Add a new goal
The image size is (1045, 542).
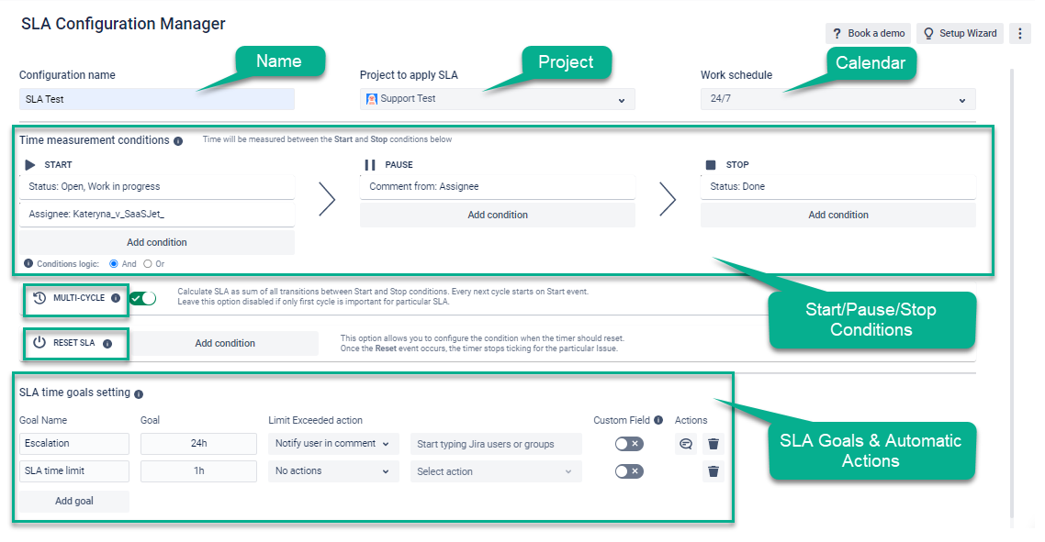(73, 501)
